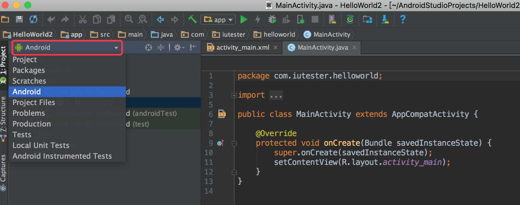Select the Project view option
Image resolution: width=520 pixels, height=205 pixels.
click(x=67, y=60)
